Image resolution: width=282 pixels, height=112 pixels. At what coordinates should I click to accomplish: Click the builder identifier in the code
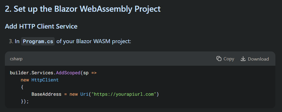19,73
